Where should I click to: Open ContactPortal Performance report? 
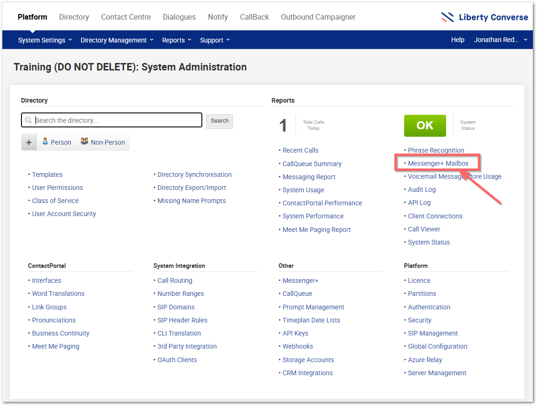tap(322, 203)
